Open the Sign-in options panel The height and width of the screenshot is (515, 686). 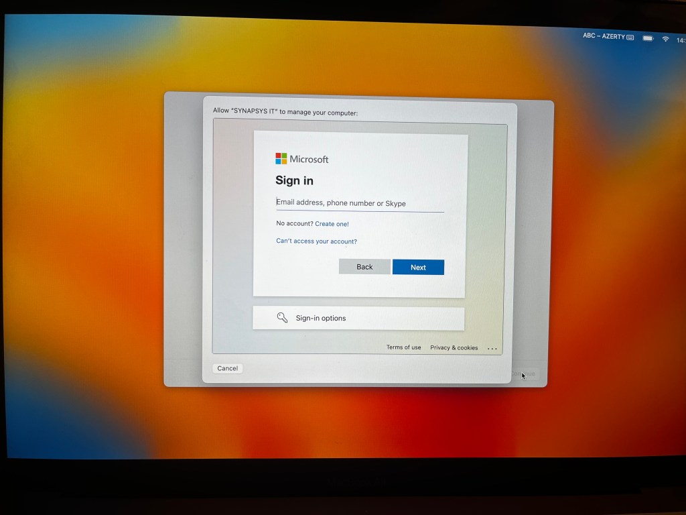pyautogui.click(x=358, y=319)
